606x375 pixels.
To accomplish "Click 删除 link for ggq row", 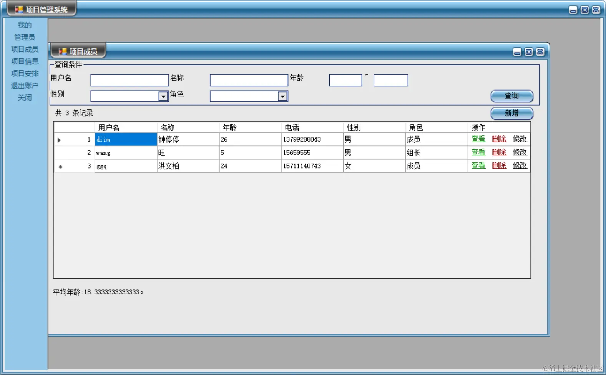I will click(499, 165).
